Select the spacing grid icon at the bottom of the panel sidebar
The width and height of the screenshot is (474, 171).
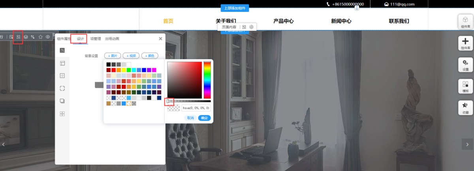click(62, 114)
